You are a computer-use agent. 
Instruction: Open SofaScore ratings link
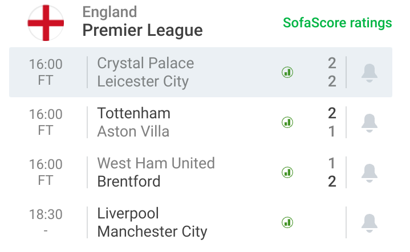point(338,23)
